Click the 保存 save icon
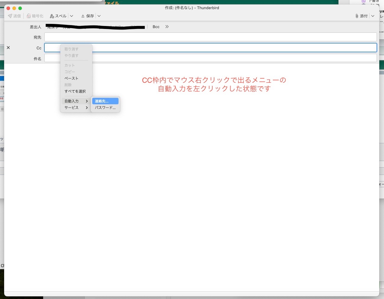The width and height of the screenshot is (384, 299). point(83,16)
